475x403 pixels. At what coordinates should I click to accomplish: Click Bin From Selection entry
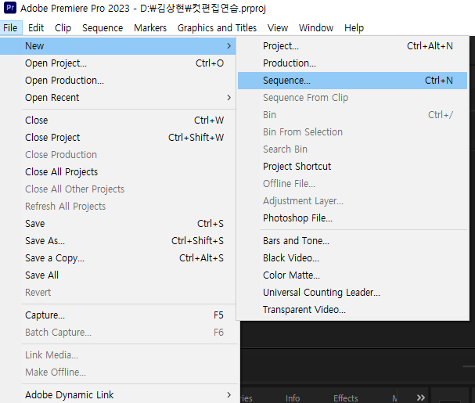(352, 132)
